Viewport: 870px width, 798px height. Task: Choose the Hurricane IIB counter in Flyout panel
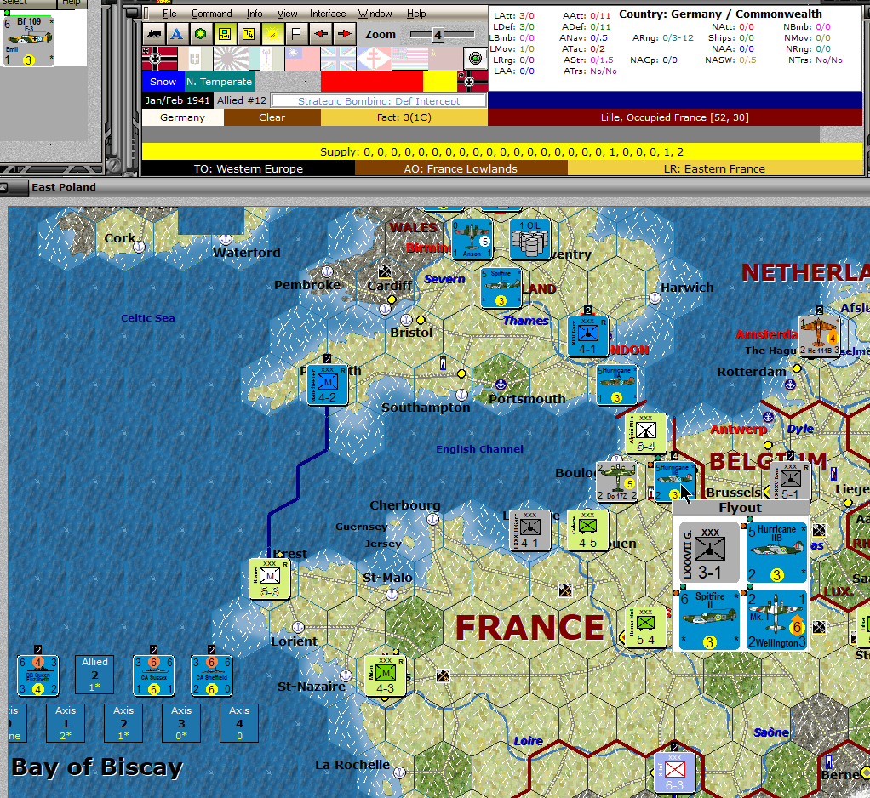click(776, 553)
